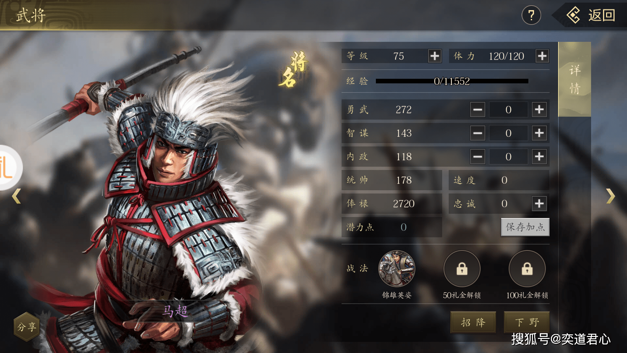
Task: Click the 返回 back button
Action: click(590, 15)
